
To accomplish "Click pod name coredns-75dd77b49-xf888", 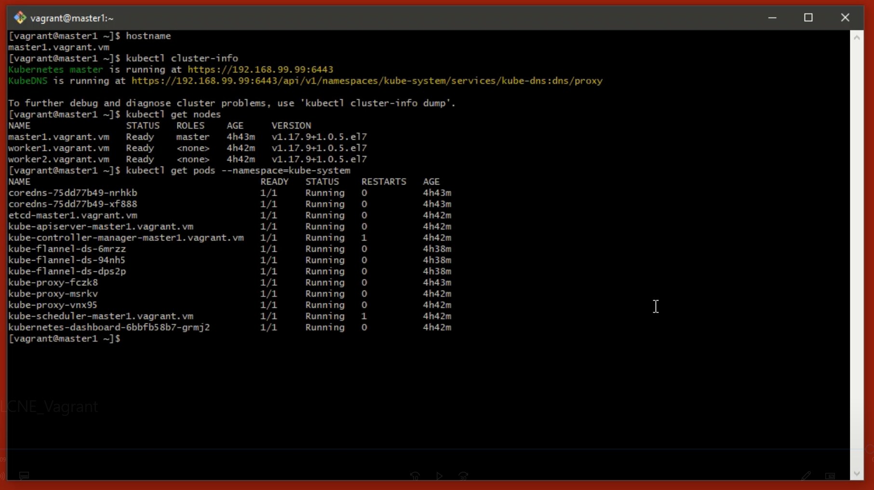I will coord(73,204).
